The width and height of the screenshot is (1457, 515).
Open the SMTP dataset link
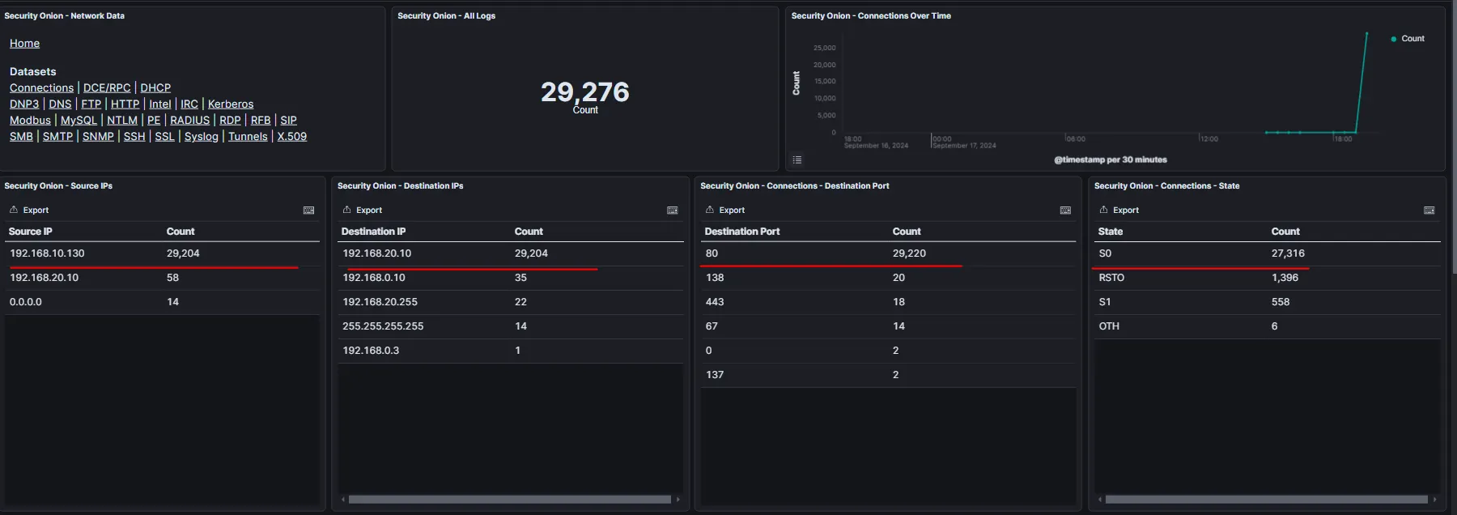(57, 137)
